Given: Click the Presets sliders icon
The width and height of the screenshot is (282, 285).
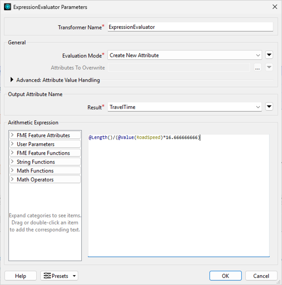Looking at the screenshot, I should point(47,276).
